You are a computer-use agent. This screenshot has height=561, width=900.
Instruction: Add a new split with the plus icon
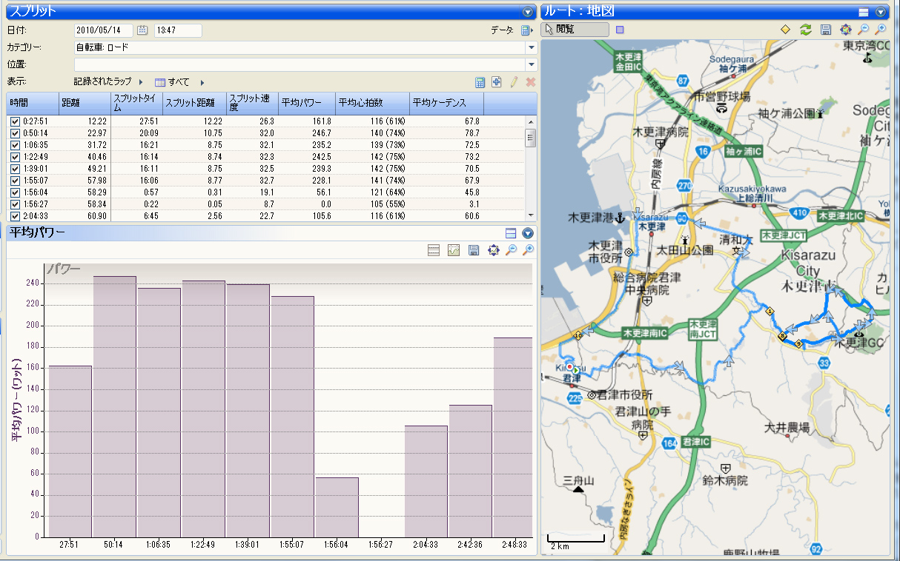click(497, 82)
